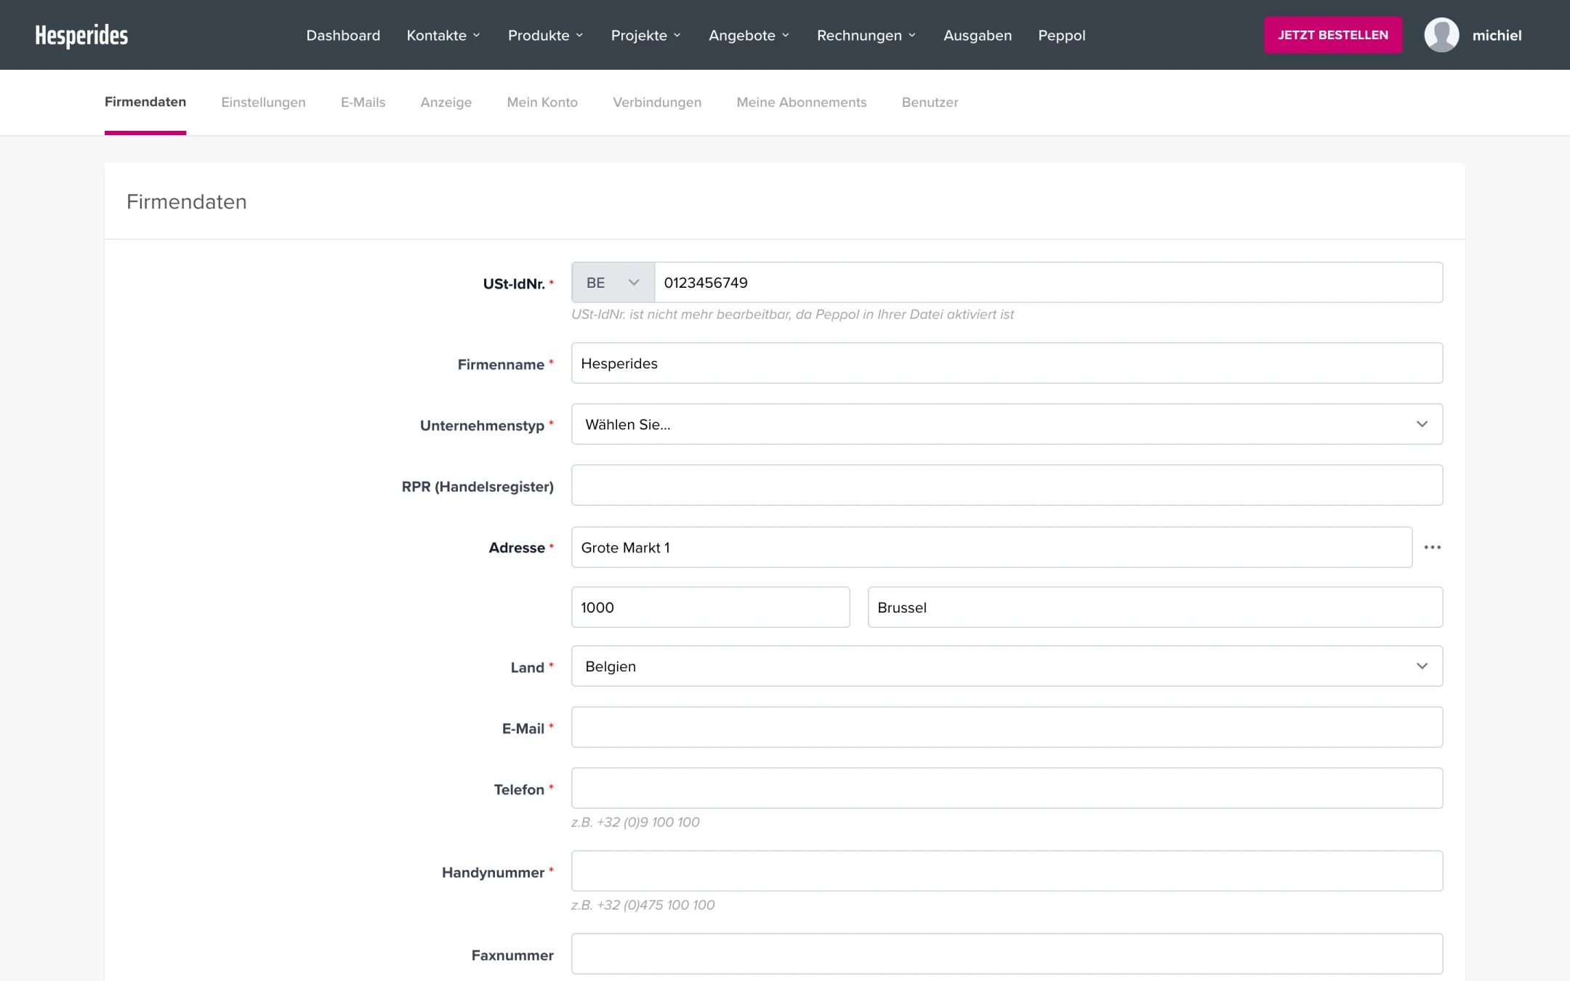Open the Angebote menu
This screenshot has height=981, width=1570.
(749, 36)
